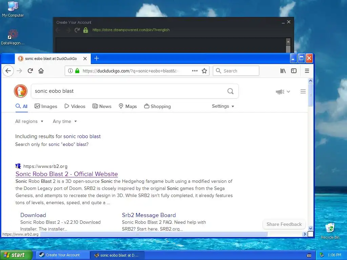The image size is (347, 260).
Task: Bookmark this page with the star
Action: click(204, 71)
